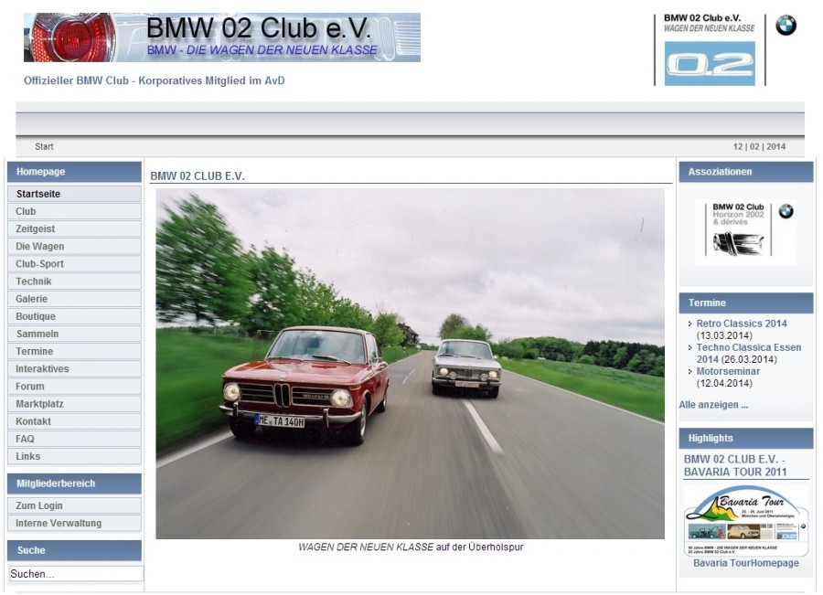Open Retro Classics 2014 event link
The image size is (823, 595).
pos(741,324)
